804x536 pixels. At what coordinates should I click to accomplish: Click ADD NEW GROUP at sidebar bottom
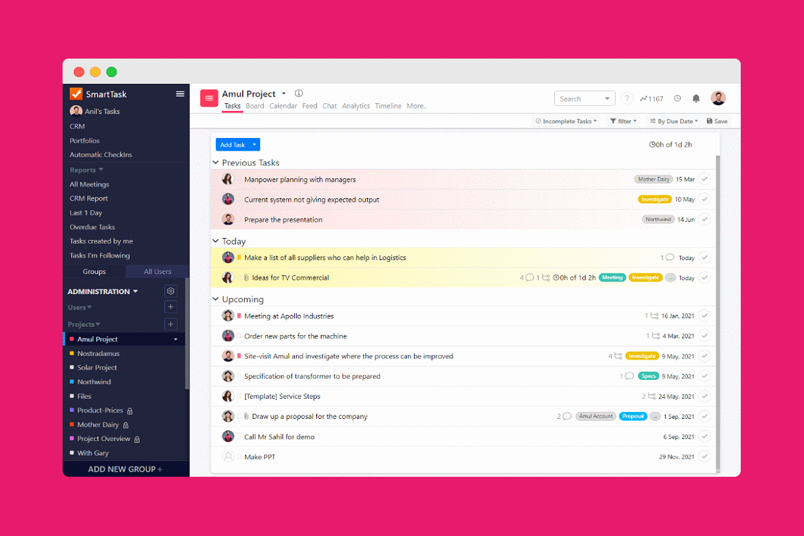tap(125, 468)
